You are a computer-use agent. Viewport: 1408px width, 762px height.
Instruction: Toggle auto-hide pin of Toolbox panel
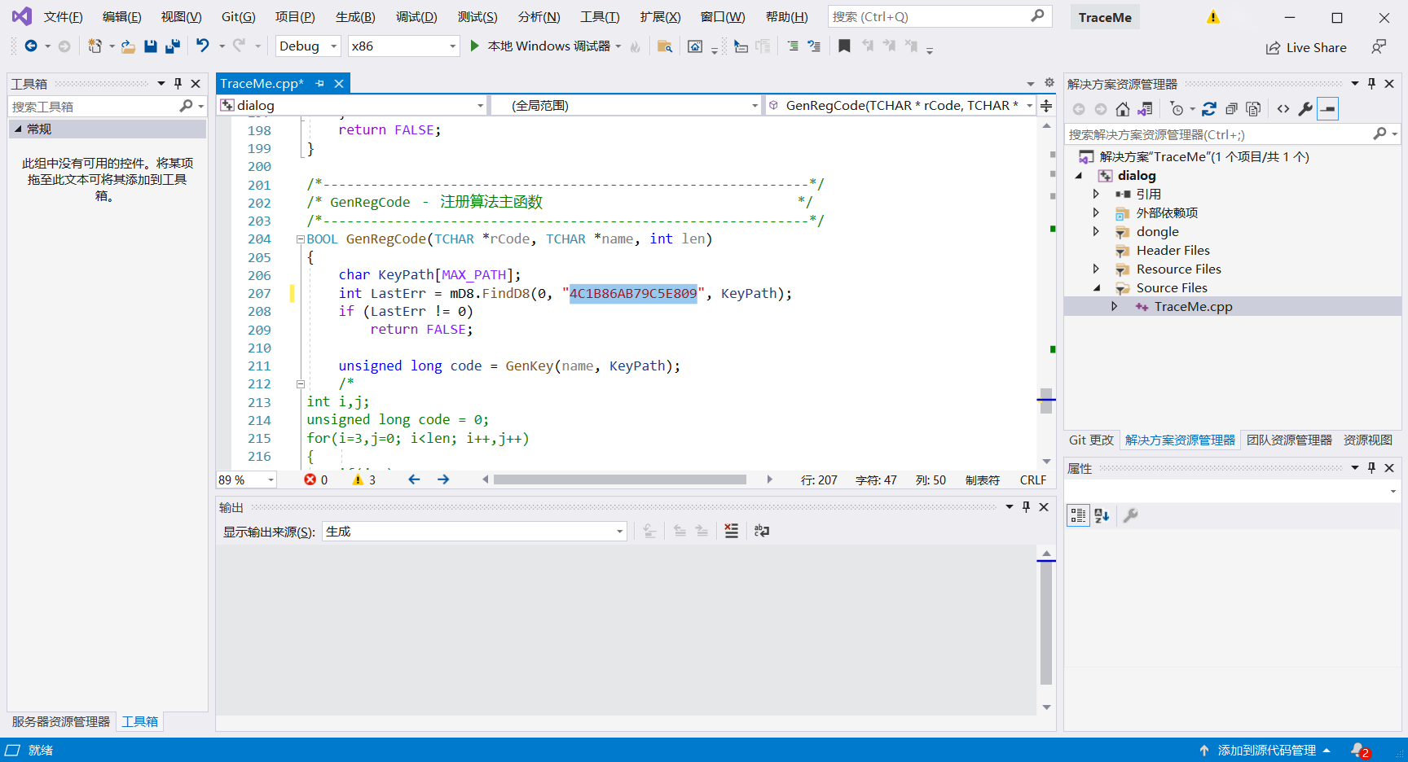(x=178, y=83)
